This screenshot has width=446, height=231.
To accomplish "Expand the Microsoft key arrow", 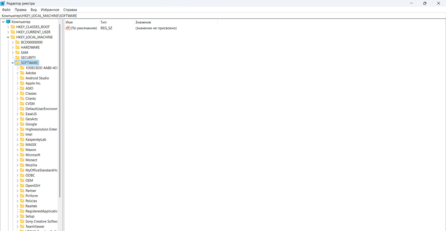I will [x=17, y=155].
